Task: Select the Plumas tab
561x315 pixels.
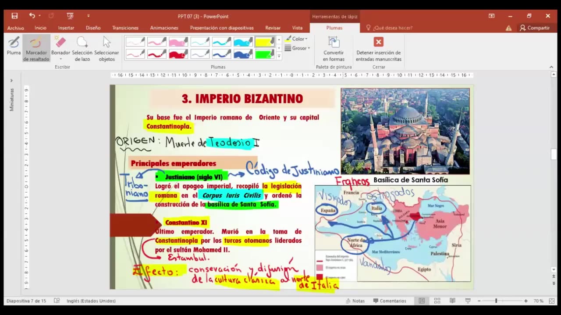Action: click(x=334, y=28)
